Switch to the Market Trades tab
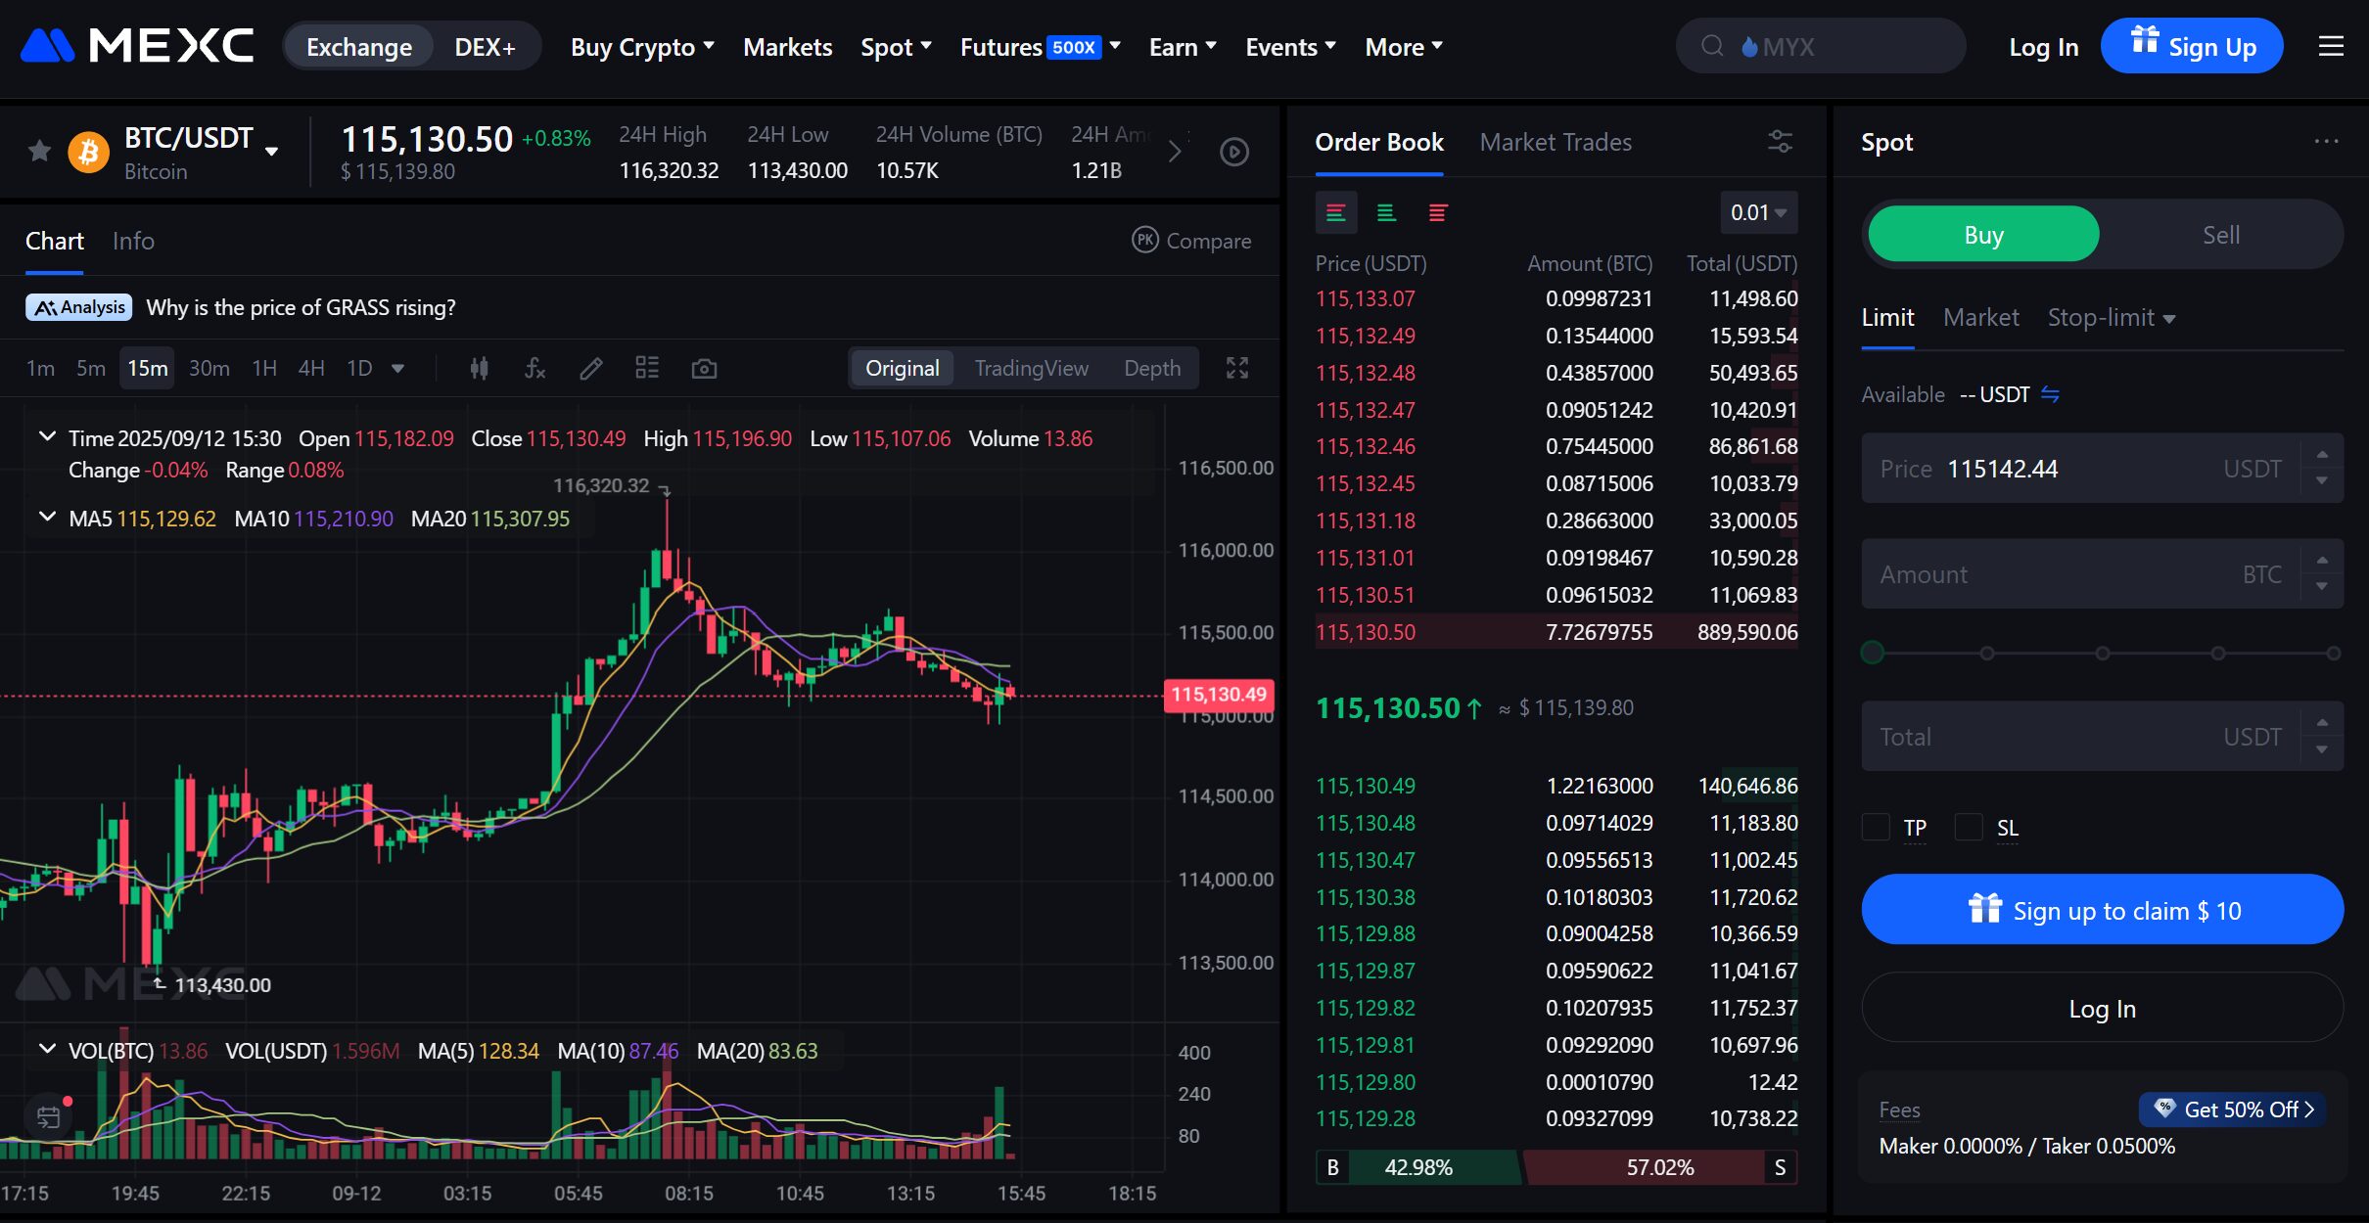This screenshot has width=2369, height=1223. 1556,142
